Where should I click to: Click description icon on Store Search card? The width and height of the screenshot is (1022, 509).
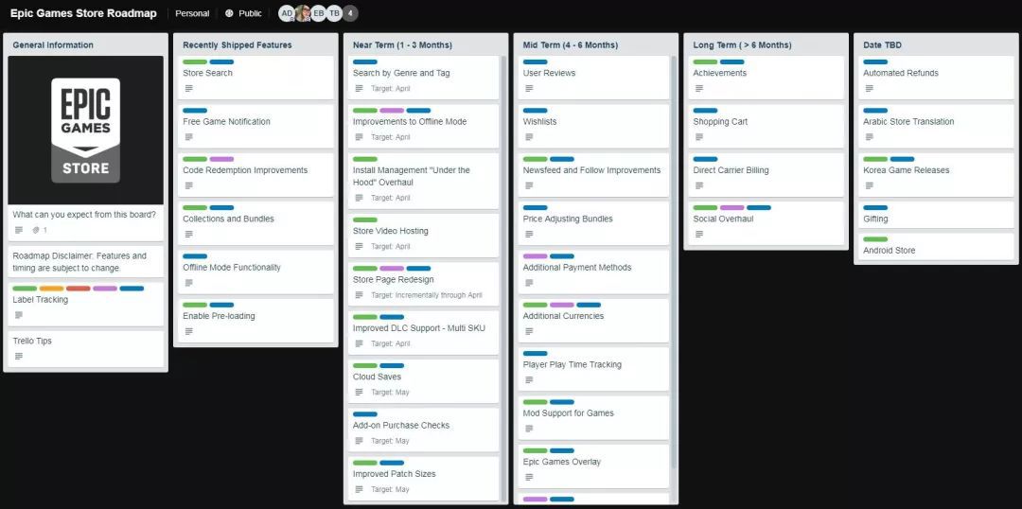[188, 88]
